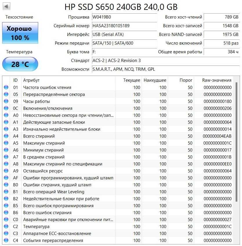This screenshot has width=242, height=246.
Task: Click the Всего NAND-записей value 1975 GB
Action: click(222, 34)
